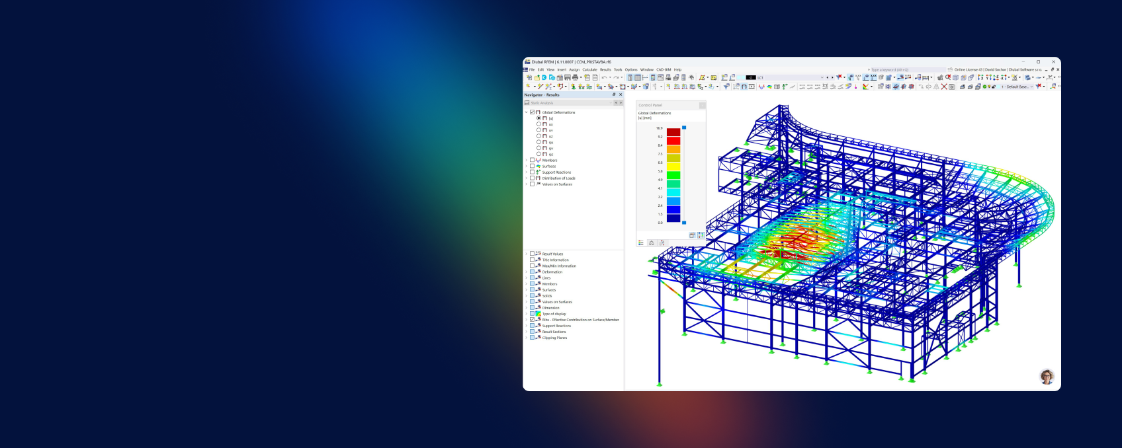
Task: Click the View in Y direction icon
Action: pos(988,77)
